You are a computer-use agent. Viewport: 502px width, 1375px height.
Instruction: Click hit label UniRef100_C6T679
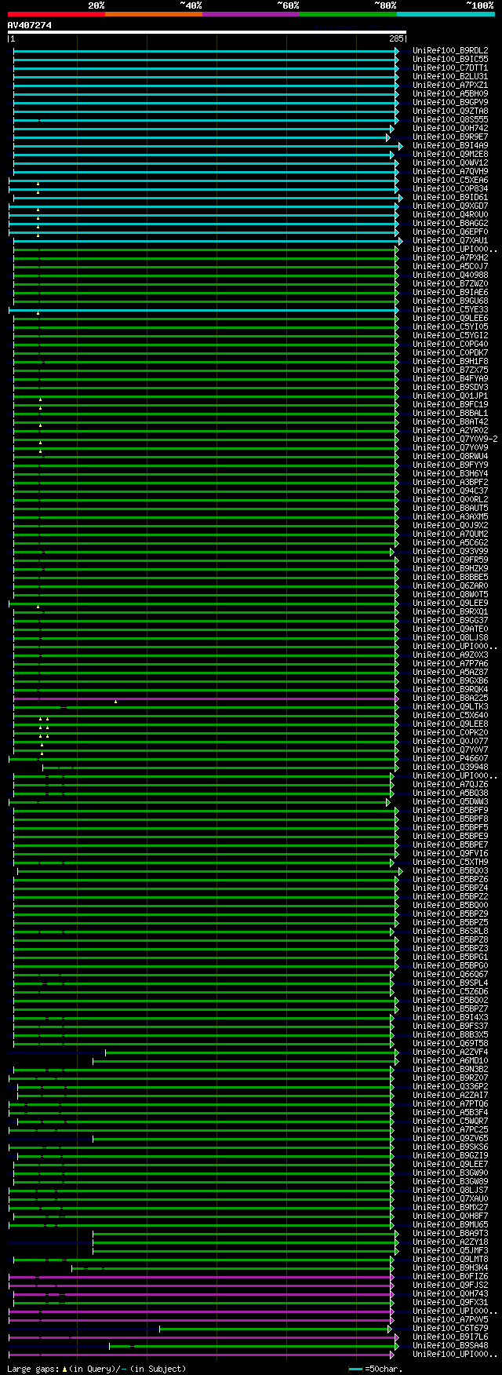click(x=450, y=1328)
